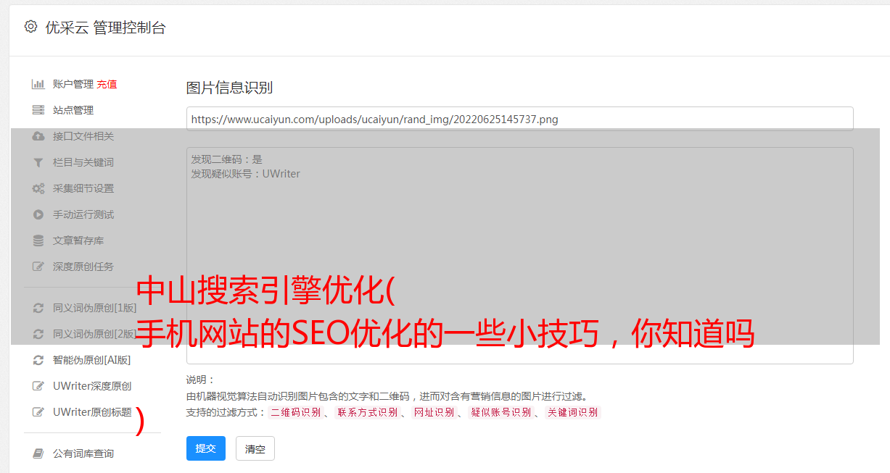Click the refresh icon for 同义词伪原创[2版]
890x473 pixels.
[38, 334]
